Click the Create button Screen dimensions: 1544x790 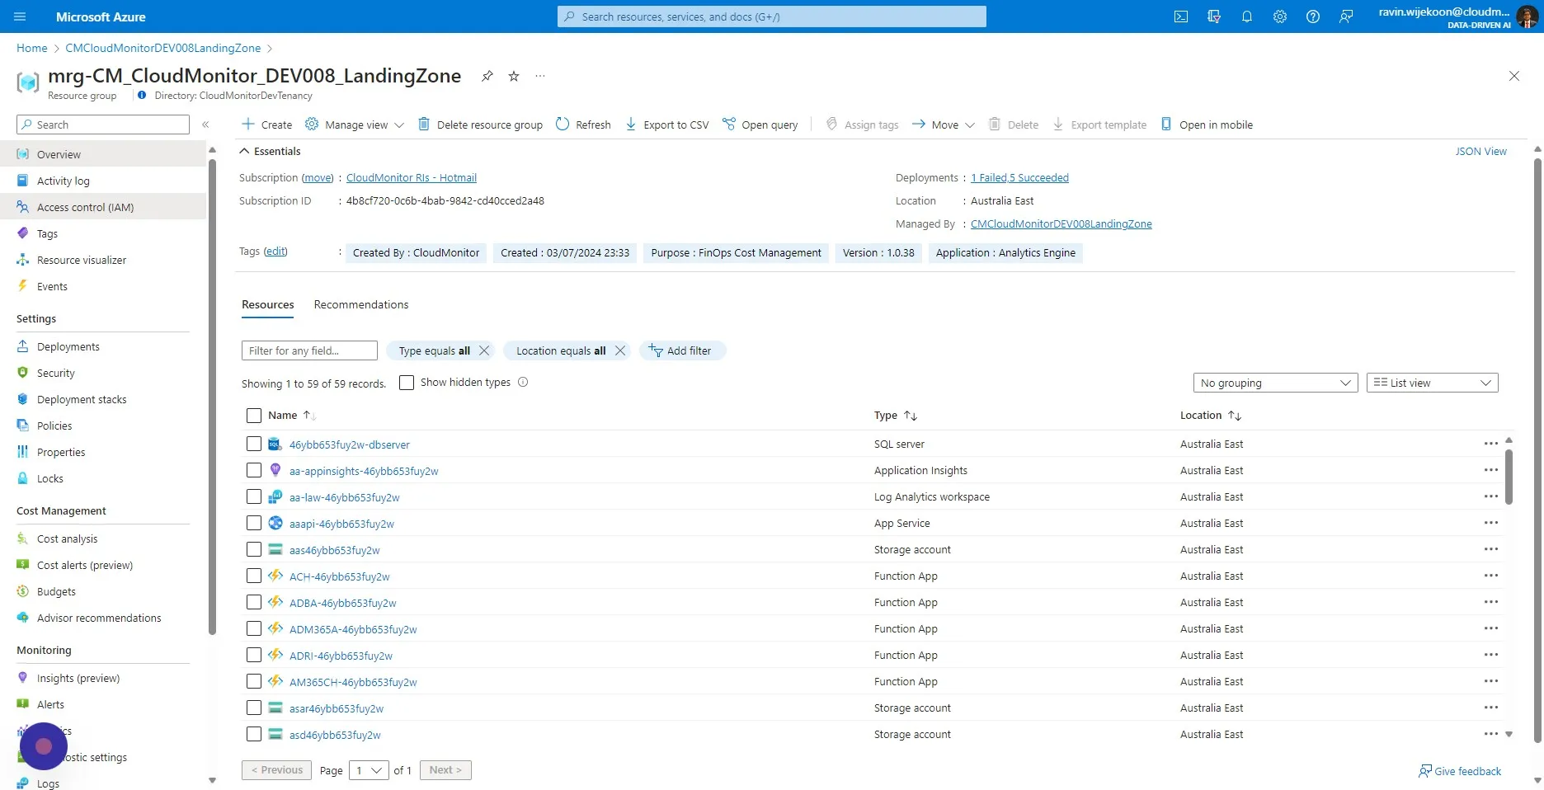pyautogui.click(x=266, y=125)
